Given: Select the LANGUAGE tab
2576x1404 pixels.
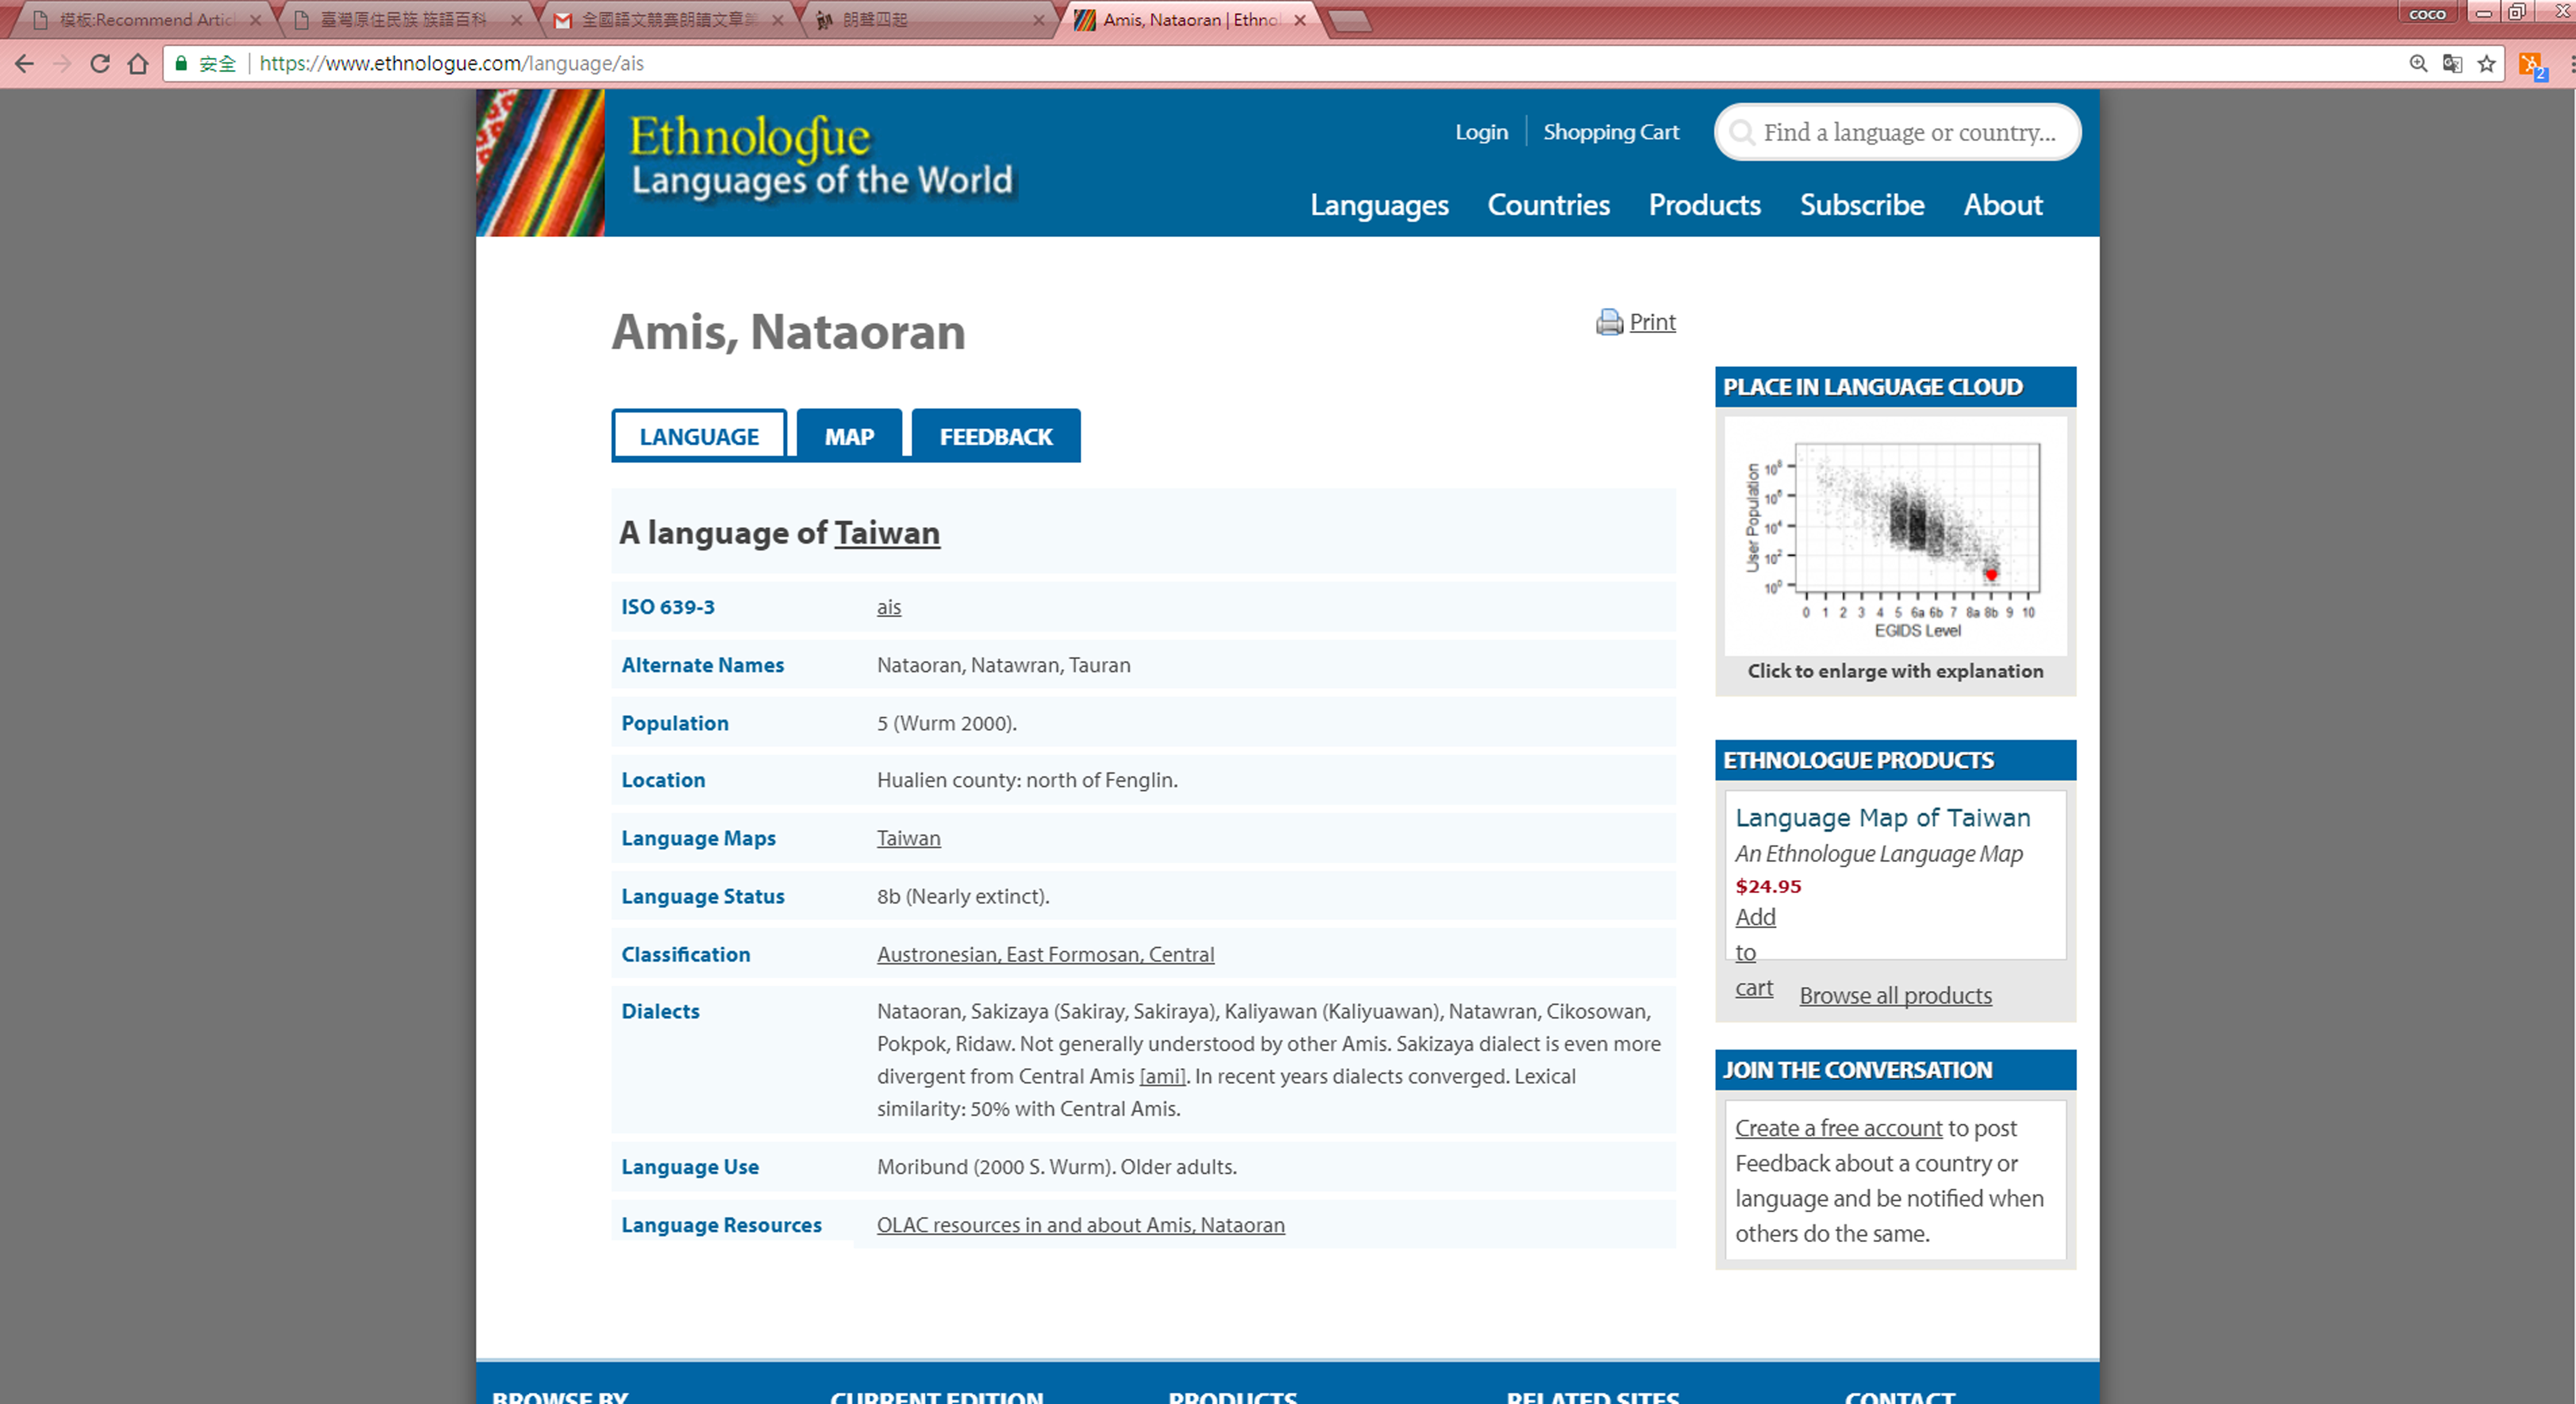Looking at the screenshot, I should click(x=699, y=436).
